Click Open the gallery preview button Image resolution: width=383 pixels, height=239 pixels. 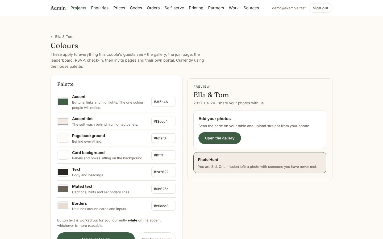click(x=220, y=138)
